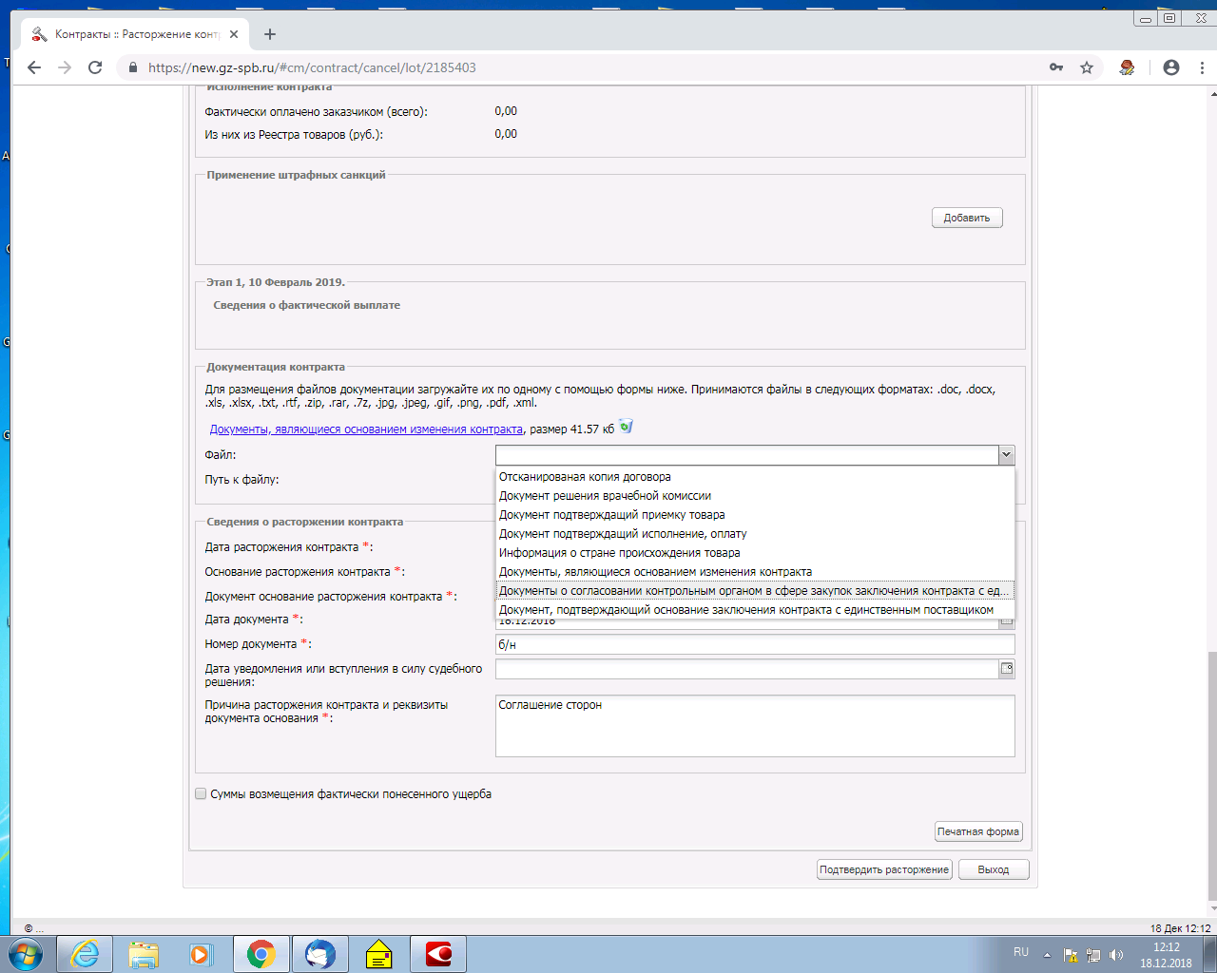
Task: Open saved passwords key icon
Action: [1056, 67]
